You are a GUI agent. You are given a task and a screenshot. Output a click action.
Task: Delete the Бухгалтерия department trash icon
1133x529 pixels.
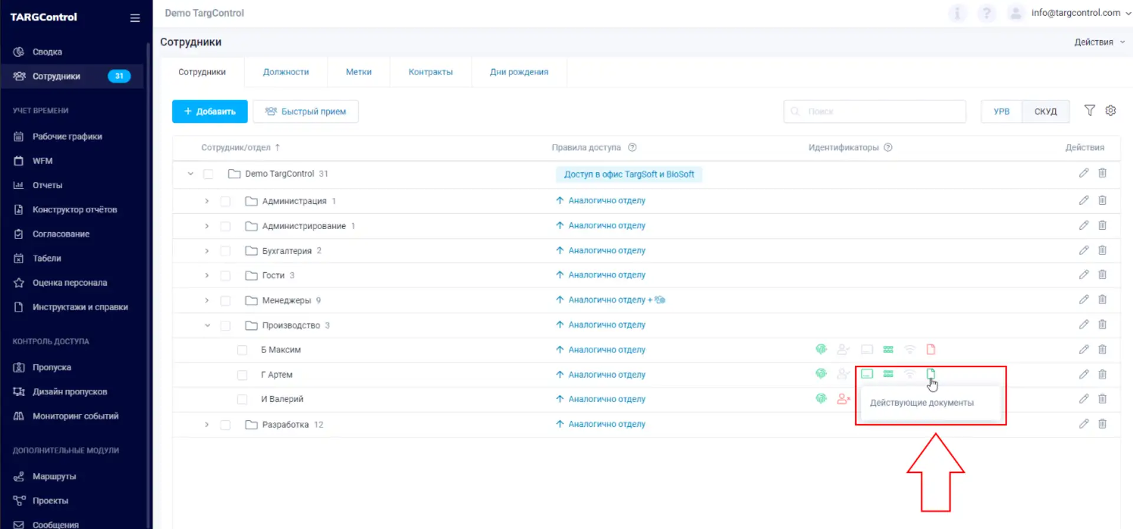tap(1102, 250)
